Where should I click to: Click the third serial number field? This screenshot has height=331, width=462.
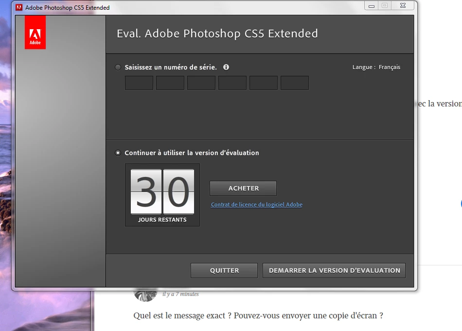tap(201, 83)
